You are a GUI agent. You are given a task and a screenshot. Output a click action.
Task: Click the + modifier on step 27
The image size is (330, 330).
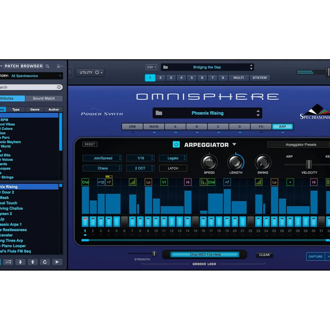pyautogui.click(x=290, y=182)
